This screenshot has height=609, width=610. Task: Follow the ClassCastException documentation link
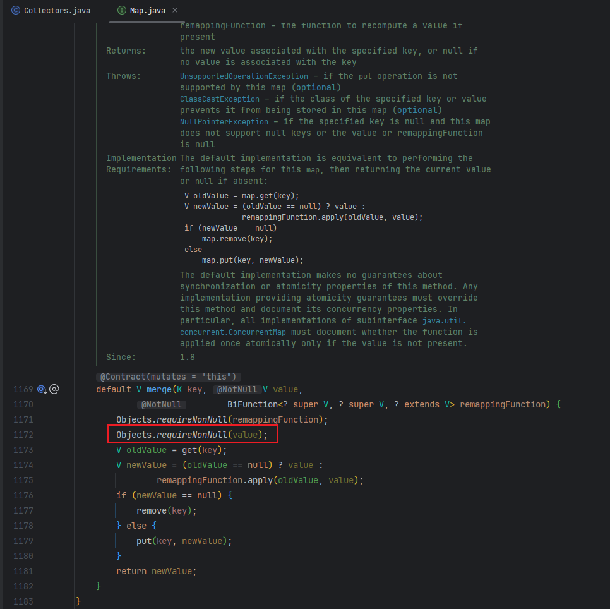tap(219, 99)
